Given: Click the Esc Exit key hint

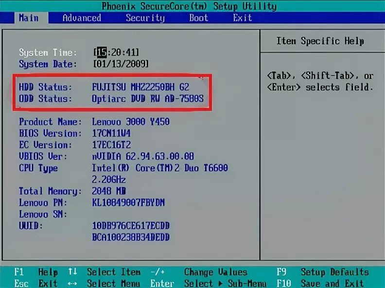Looking at the screenshot, I should [x=36, y=283].
